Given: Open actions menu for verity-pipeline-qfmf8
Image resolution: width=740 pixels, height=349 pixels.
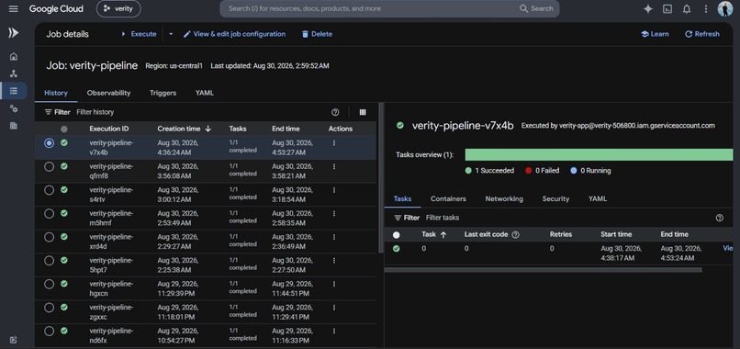Looking at the screenshot, I should pyautogui.click(x=334, y=166).
